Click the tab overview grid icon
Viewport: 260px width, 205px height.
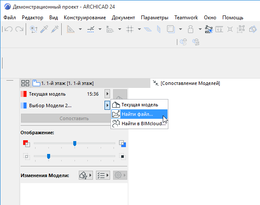pyautogui.click(x=25, y=83)
